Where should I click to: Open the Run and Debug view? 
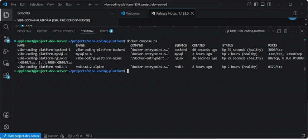coord(6,51)
